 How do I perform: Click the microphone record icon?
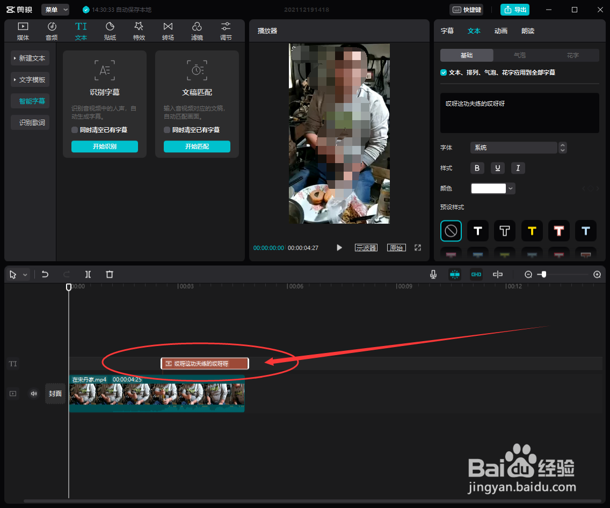tap(433, 275)
